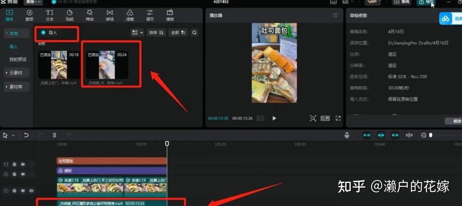
Task: Mute the main video track audio
Action: click(x=31, y=191)
